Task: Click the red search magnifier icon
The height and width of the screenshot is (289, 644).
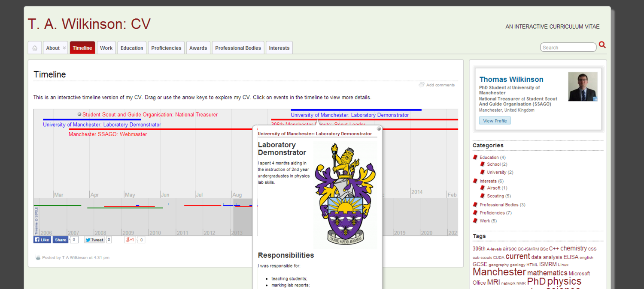Action: tap(602, 45)
